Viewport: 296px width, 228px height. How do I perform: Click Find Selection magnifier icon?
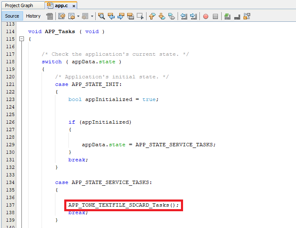(101, 16)
